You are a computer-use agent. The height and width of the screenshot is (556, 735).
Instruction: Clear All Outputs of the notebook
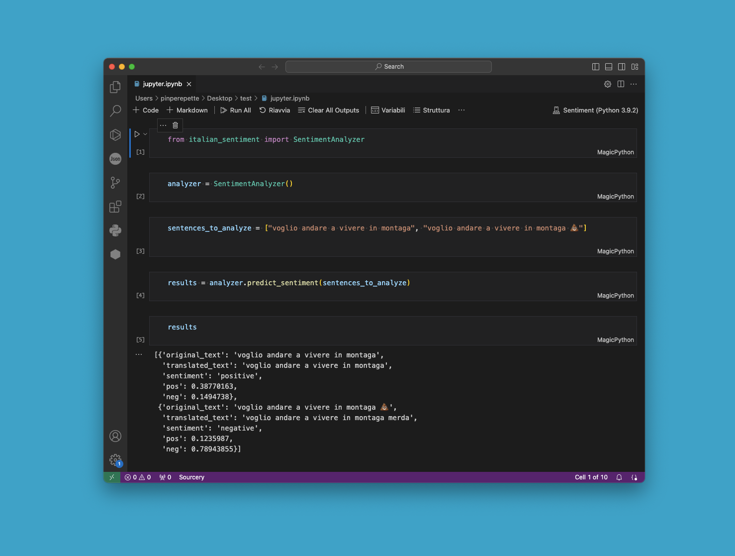click(x=328, y=111)
